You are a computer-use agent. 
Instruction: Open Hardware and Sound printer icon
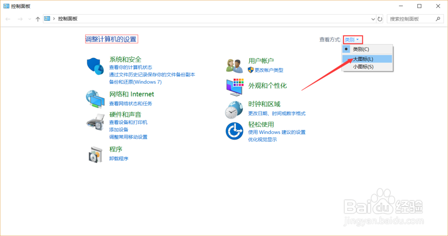(x=95, y=122)
